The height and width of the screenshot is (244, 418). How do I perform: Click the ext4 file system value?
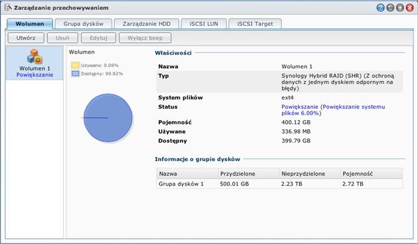click(x=287, y=97)
